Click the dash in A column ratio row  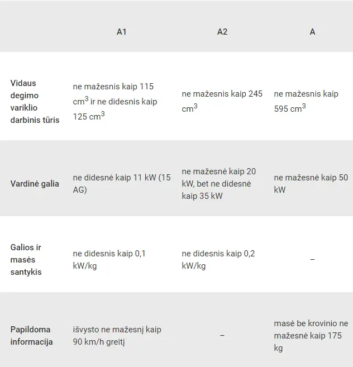[x=312, y=259]
